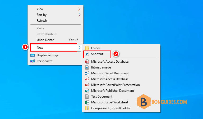Click the Microsoft Publisher Document icon

tap(87, 91)
